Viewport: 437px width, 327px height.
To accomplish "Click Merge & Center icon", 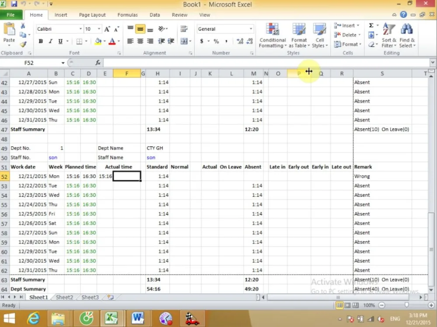I will pyautogui.click(x=184, y=41).
